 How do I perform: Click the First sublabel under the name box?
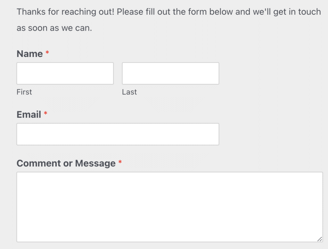click(24, 92)
